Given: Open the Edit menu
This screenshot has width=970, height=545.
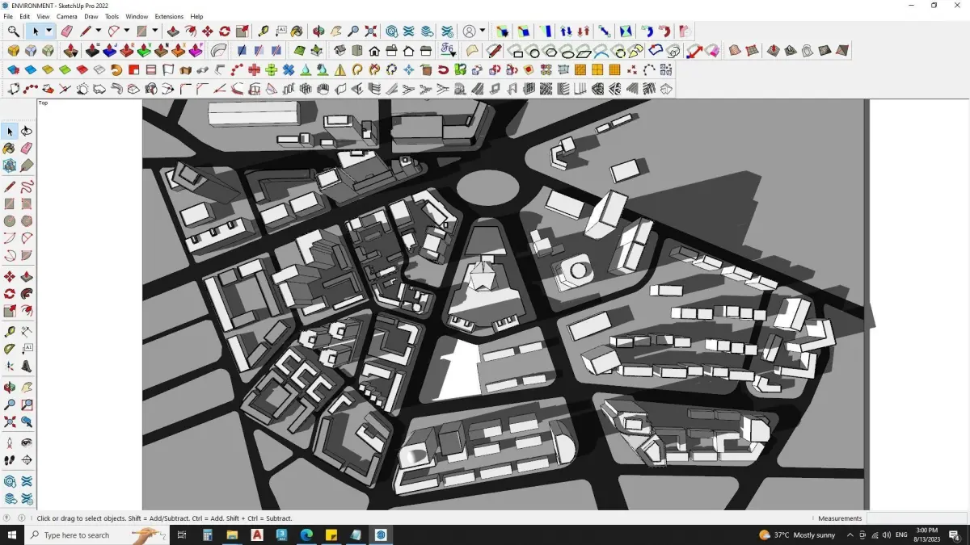Looking at the screenshot, I should click(25, 16).
